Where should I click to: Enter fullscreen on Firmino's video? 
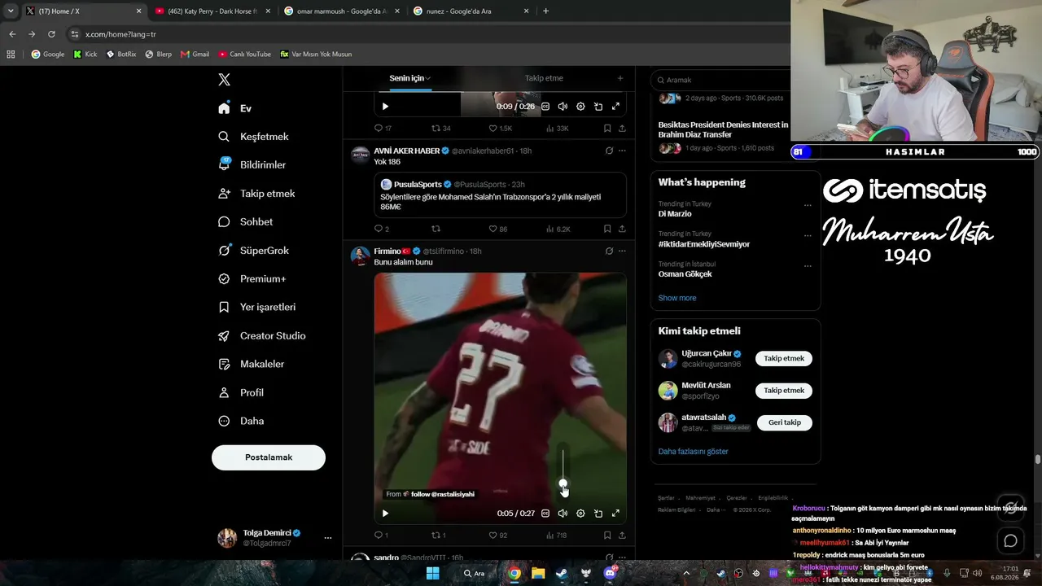click(615, 514)
